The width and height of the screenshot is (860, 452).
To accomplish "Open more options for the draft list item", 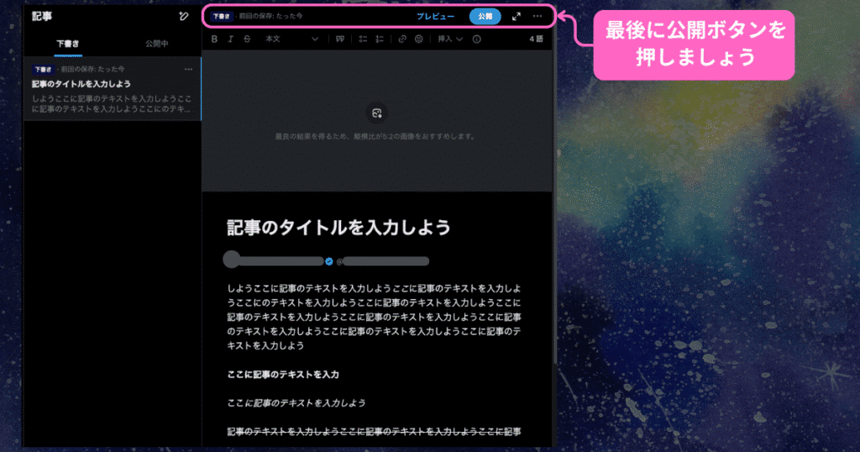I will pos(189,69).
